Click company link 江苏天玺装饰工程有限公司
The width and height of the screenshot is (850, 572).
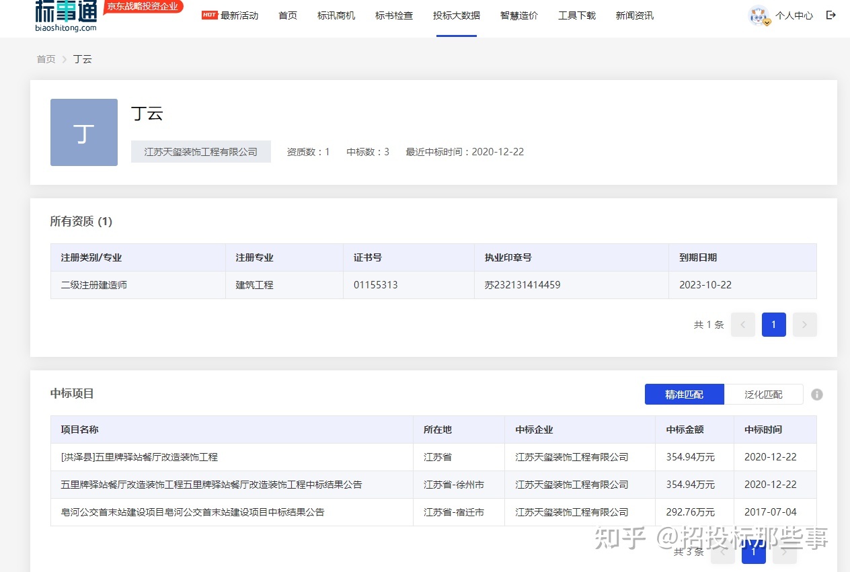[x=200, y=151]
